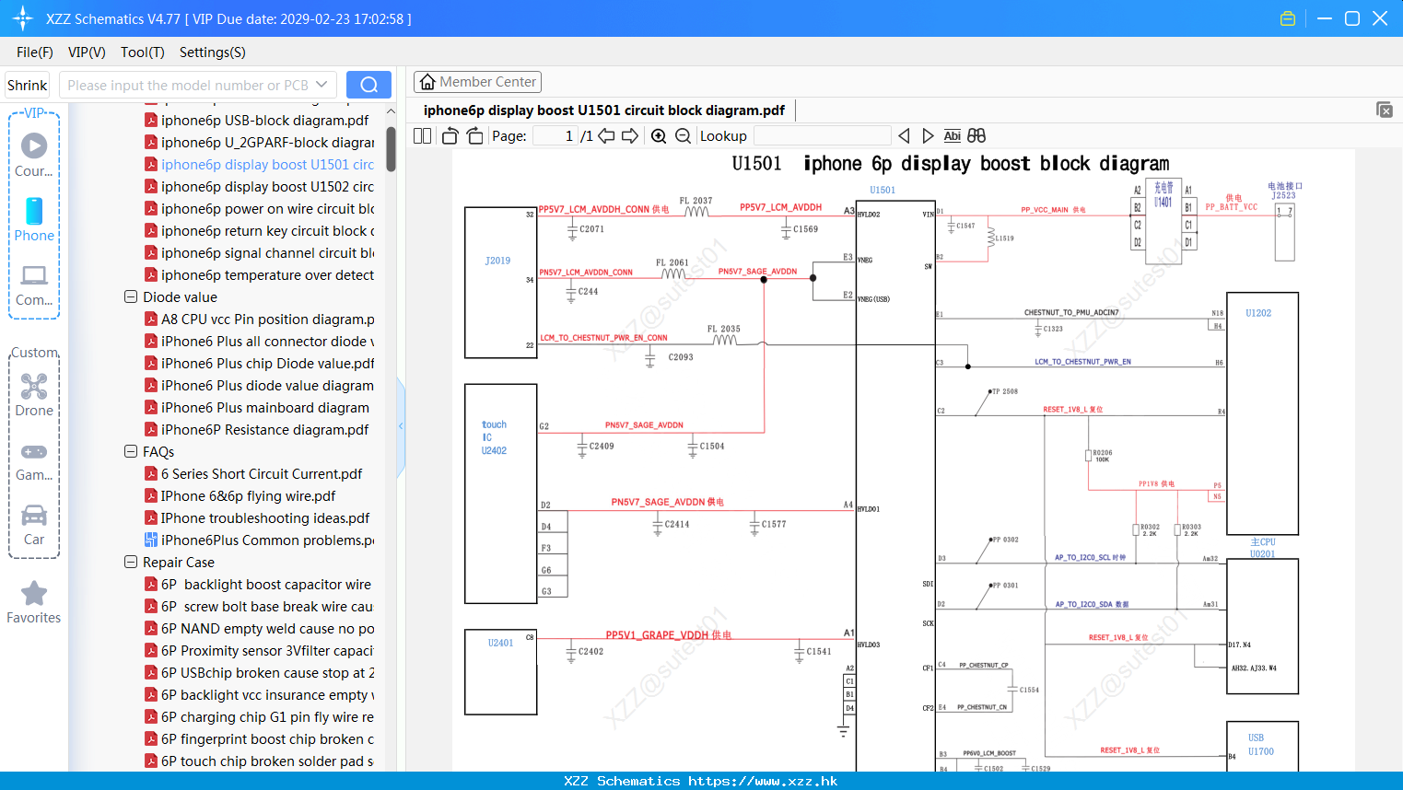1403x790 pixels.
Task: Click the XZZ Schematics app logo
Action: 22,18
